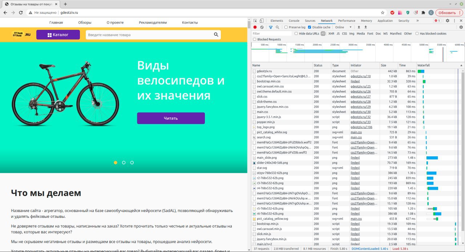
Task: Open main.css initiator for search.svg
Action: [x=356, y=137]
